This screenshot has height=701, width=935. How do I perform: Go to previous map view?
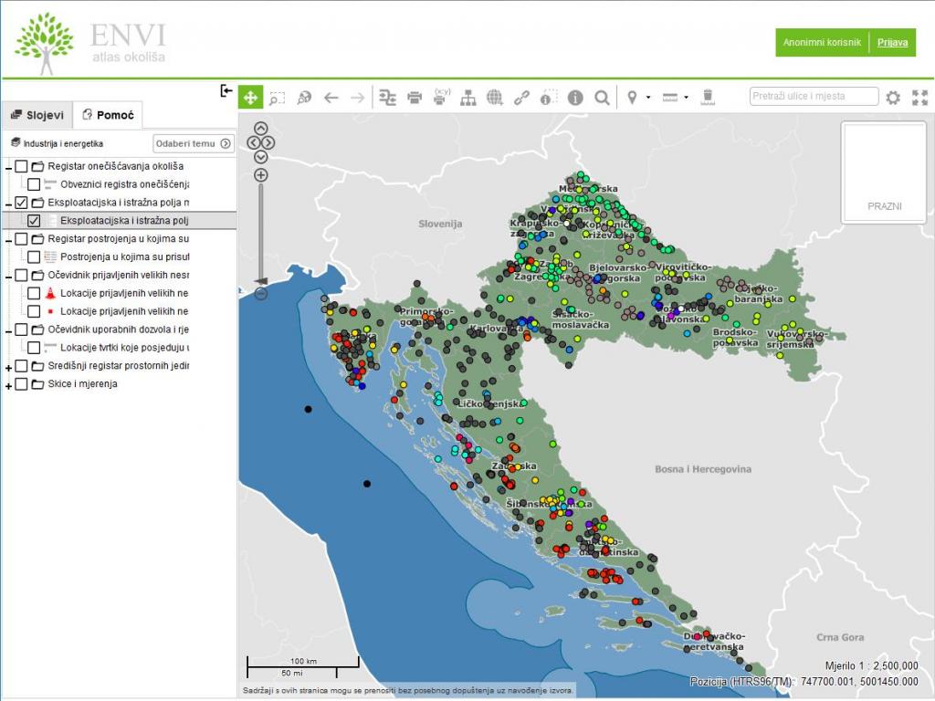331,97
